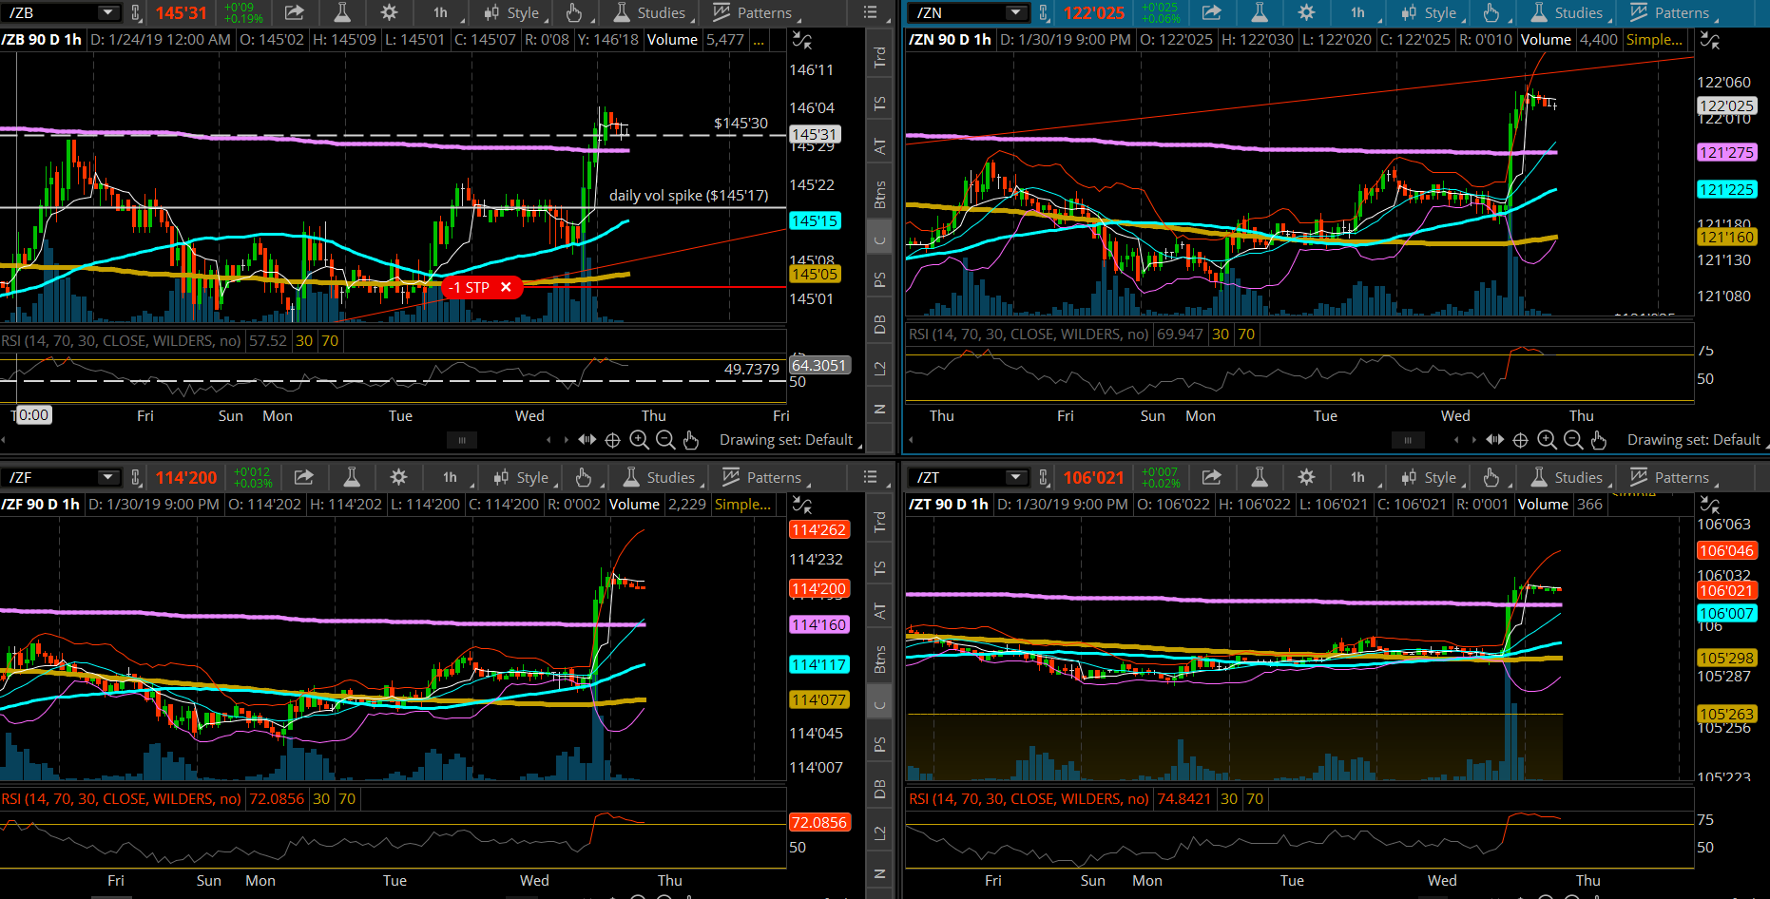Open the Edit studies flask icon on the /ZB chart
The width and height of the screenshot is (1770, 899).
click(342, 12)
